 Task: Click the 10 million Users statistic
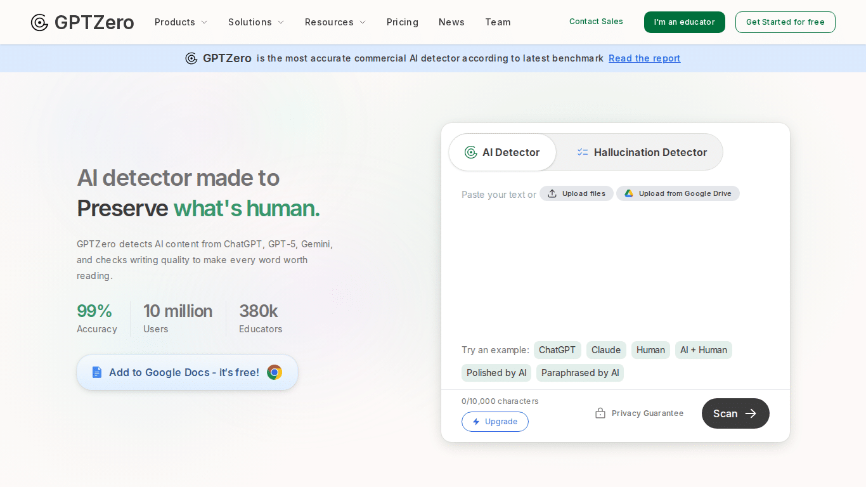[x=178, y=318]
